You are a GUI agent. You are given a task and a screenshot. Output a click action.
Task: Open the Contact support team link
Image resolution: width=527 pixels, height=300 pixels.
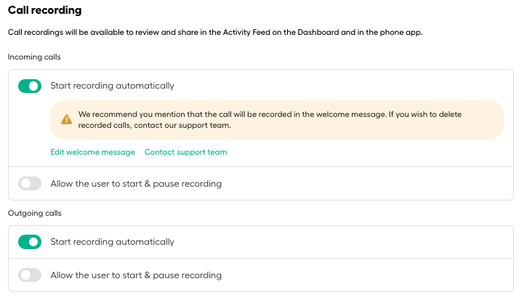pos(186,153)
